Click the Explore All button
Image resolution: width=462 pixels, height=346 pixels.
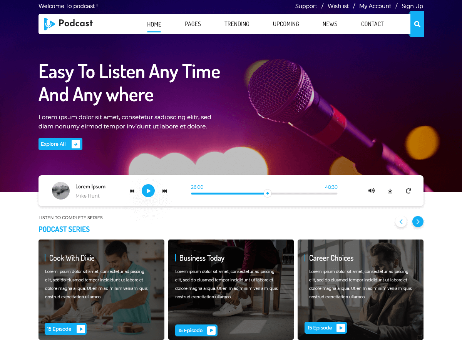coord(60,144)
